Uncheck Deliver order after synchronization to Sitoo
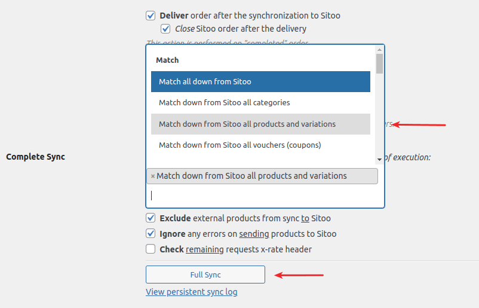The image size is (479, 308). coord(151,16)
